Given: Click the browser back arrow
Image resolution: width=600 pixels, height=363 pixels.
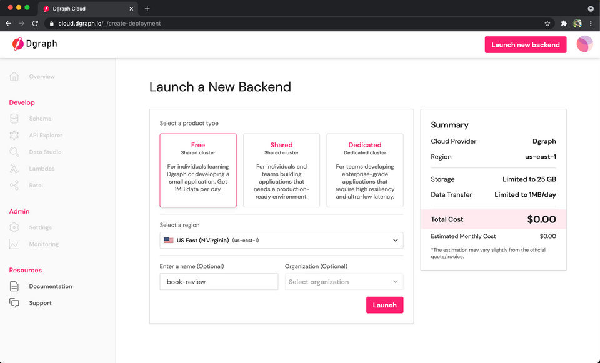Looking at the screenshot, I should 8,23.
